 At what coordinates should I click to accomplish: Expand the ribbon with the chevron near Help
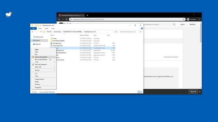[x=140, y=28]
